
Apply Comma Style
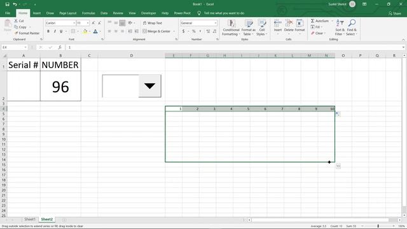[200, 31]
